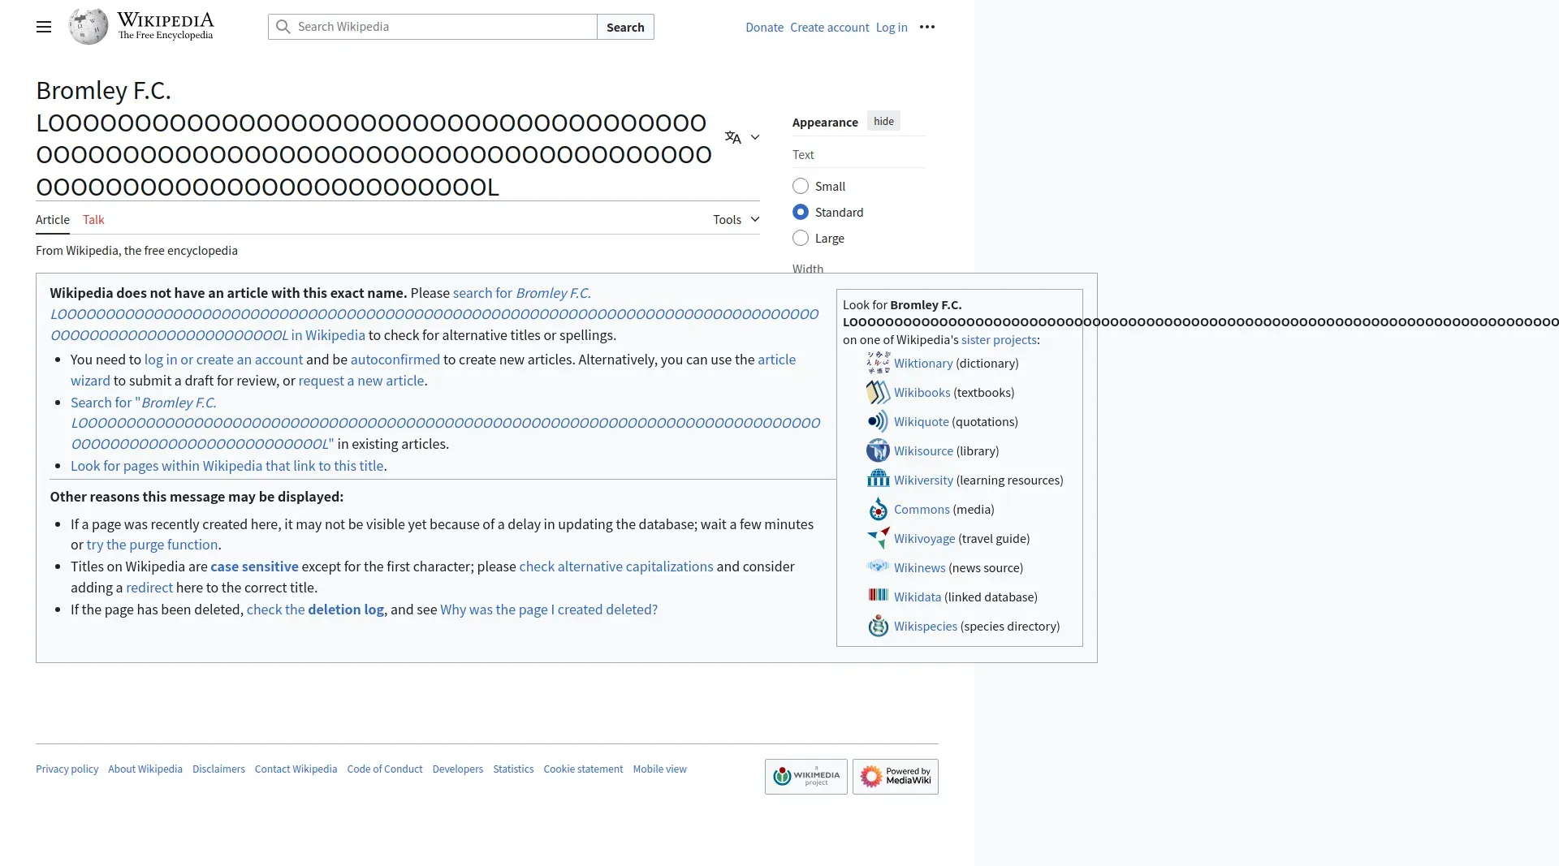Viewport: 1559px width, 866px height.
Task: Expand the languages dropdown chevron
Action: (x=755, y=137)
